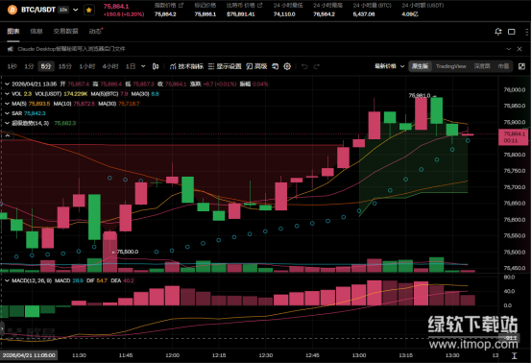Open the Claude Desktop announcement text

pyautogui.click(x=71, y=49)
